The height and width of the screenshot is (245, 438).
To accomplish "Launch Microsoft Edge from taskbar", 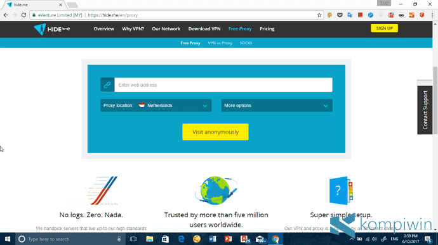I will (181, 239).
